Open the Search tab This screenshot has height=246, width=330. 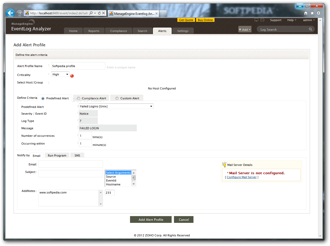[x=143, y=31]
